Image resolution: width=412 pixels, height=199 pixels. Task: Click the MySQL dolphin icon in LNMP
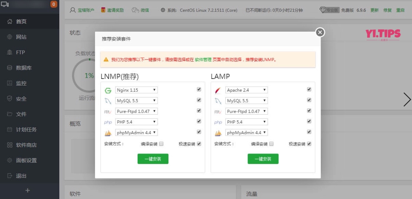(x=108, y=101)
